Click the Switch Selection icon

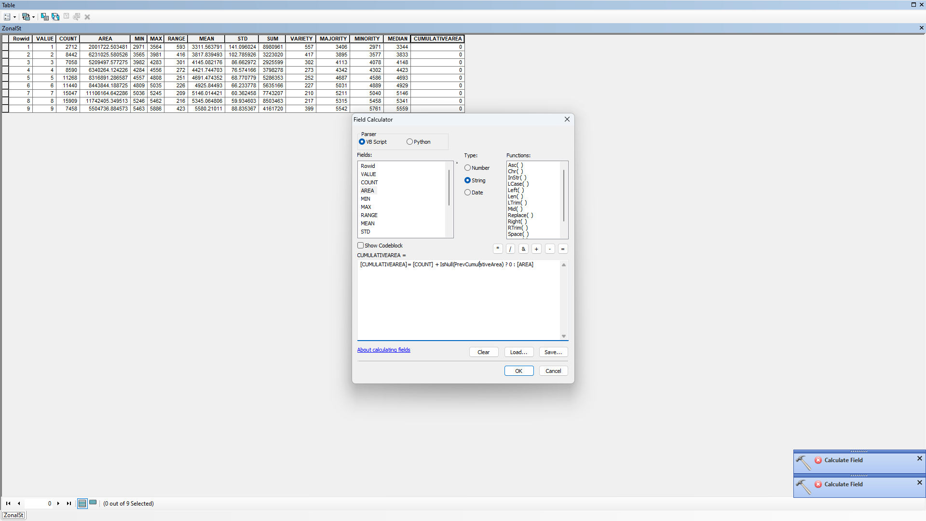pos(55,17)
